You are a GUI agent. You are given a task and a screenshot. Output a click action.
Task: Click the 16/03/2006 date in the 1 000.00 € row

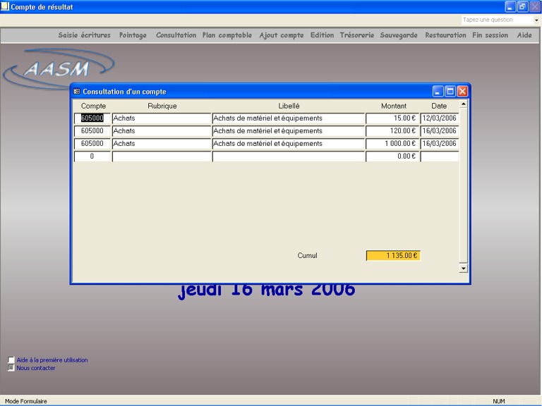click(x=440, y=144)
